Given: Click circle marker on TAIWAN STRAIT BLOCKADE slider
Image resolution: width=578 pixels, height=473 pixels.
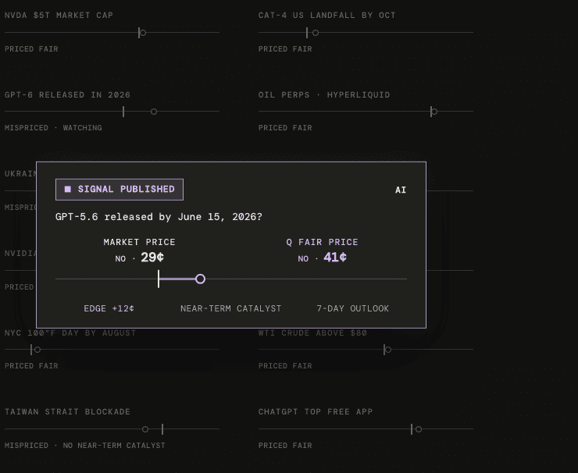Looking at the screenshot, I should click(145, 429).
